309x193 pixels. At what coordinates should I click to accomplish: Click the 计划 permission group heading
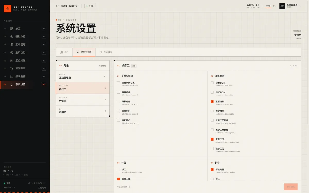(124, 163)
